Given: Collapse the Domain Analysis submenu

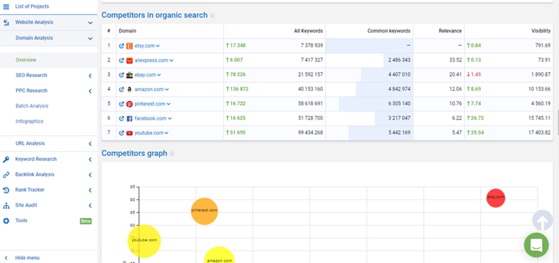Looking at the screenshot, I should (90, 38).
